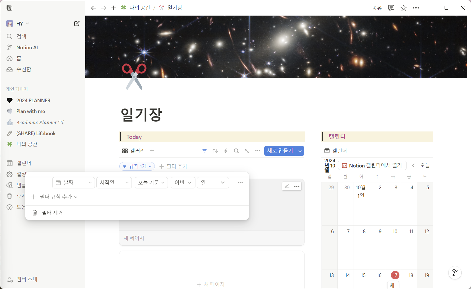Screen dimensions: 471x289
Task: Create a new page with the compose icon
Action: tap(77, 24)
